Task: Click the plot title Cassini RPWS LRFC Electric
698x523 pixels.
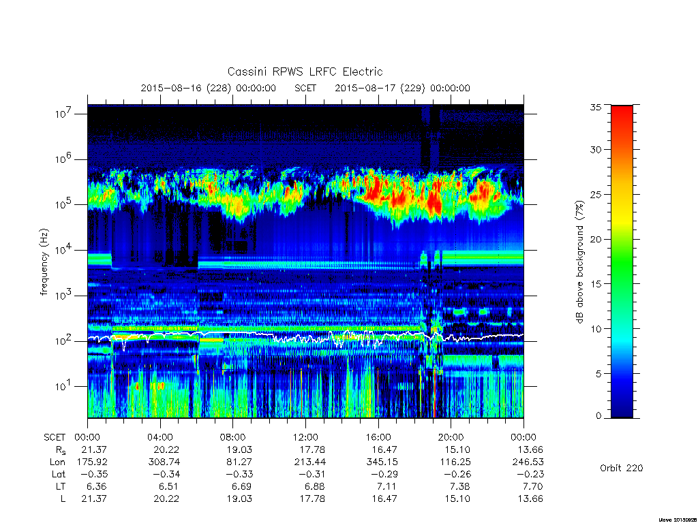Action: coord(305,72)
